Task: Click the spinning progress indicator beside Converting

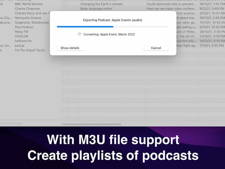Action: tap(80, 34)
